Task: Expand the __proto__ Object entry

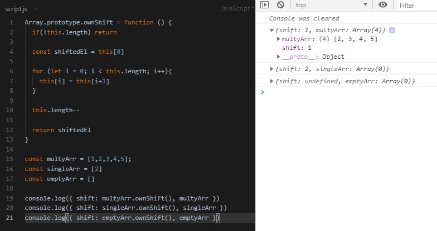Action: coord(278,57)
